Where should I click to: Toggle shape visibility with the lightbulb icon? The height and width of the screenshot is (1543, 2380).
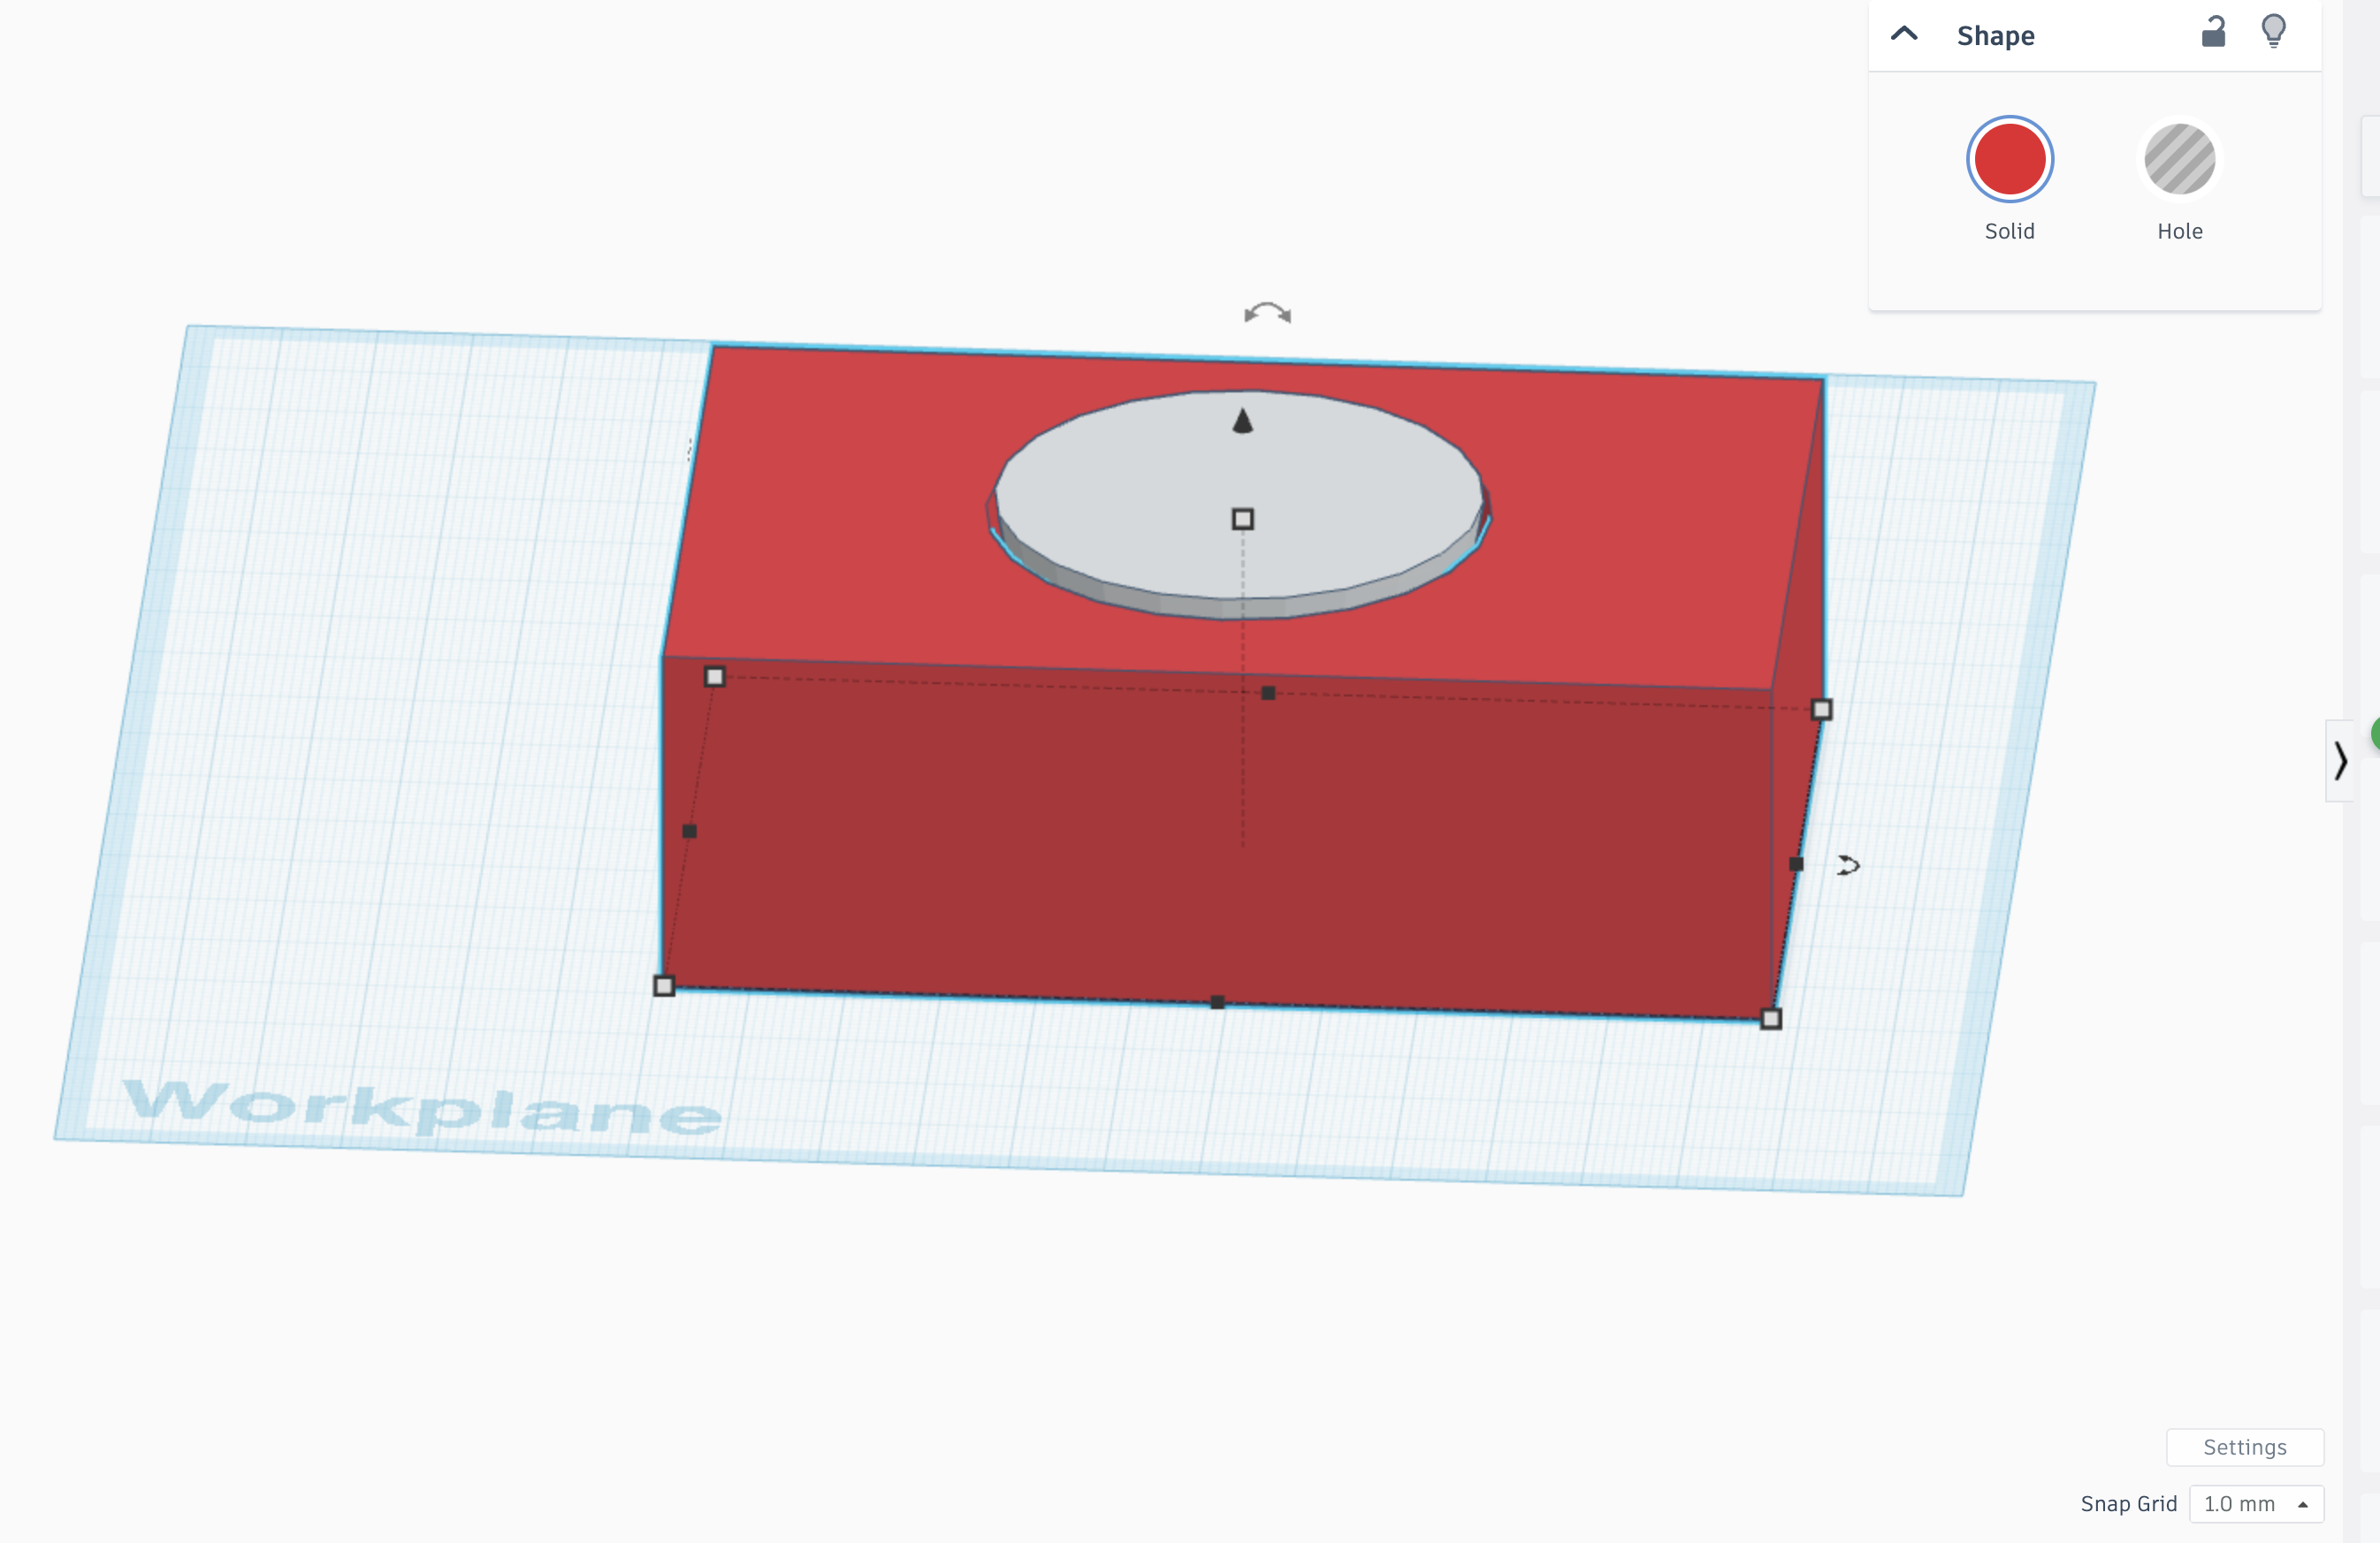(x=2273, y=31)
